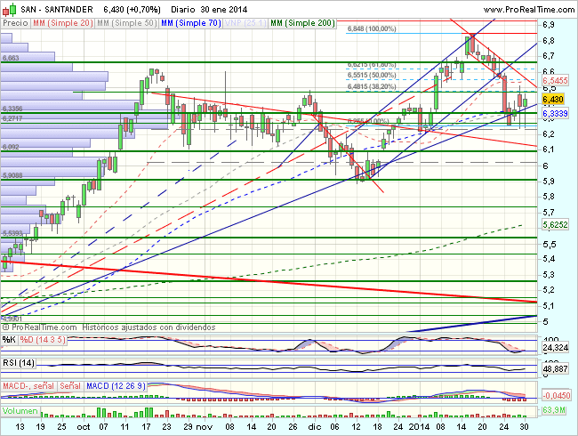Click the blue 6,3339 price tag
The height and width of the screenshot is (436, 578).
[556, 114]
